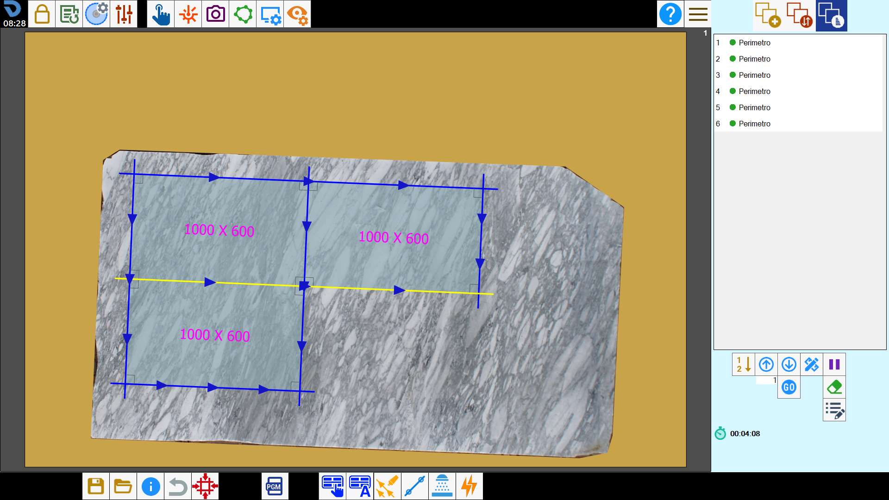889x500 pixels.
Task: Open the PGM program icon
Action: (x=275, y=486)
